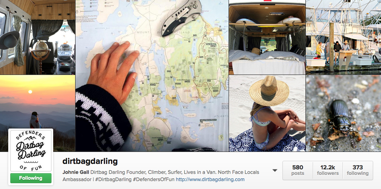Click the Dirtbag Darling profile logo

click(x=31, y=151)
